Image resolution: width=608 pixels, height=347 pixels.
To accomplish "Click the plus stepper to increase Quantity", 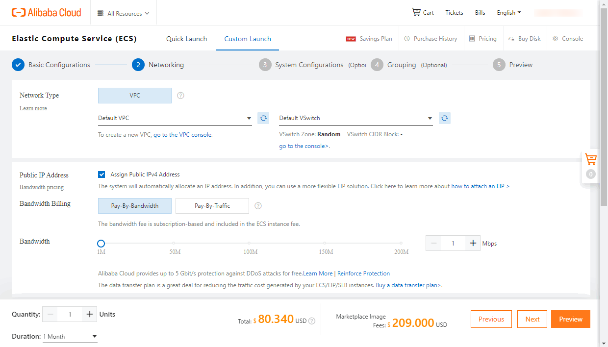I will (x=89, y=314).
